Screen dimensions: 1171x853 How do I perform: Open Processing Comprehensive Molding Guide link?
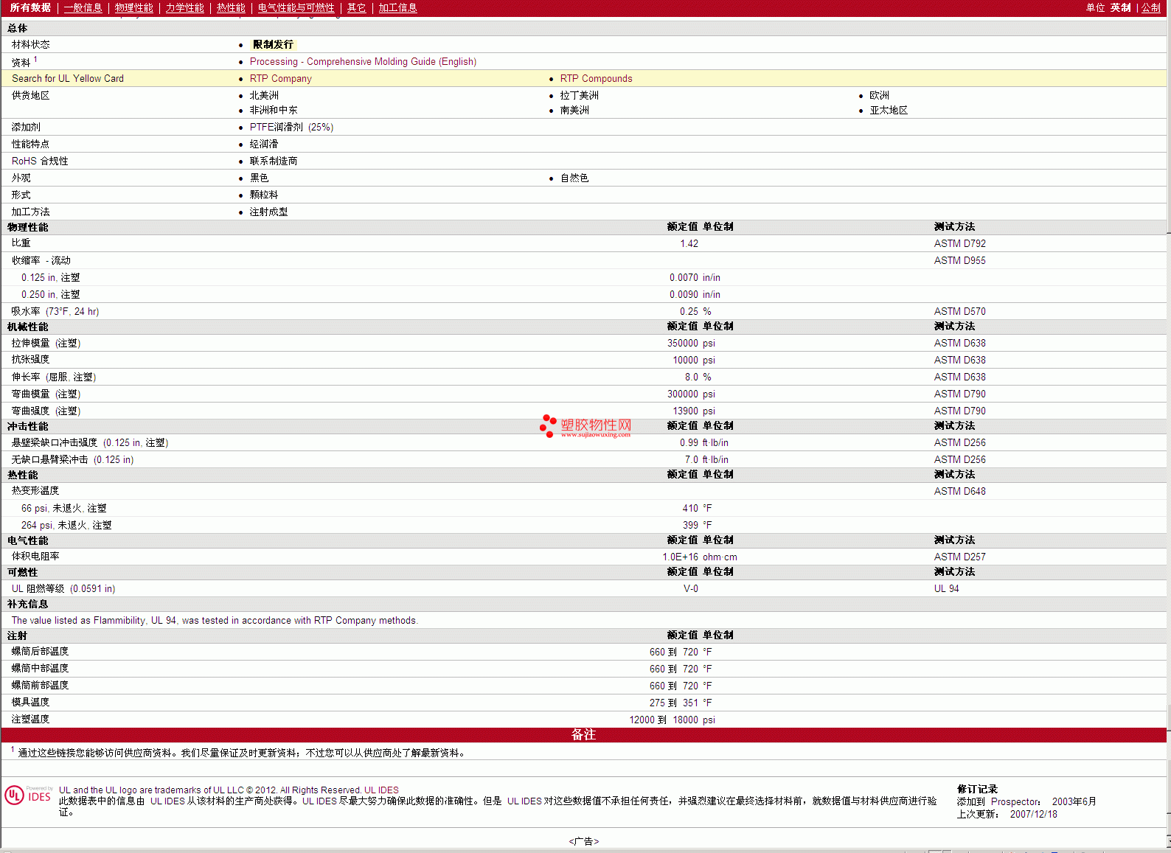coord(363,62)
